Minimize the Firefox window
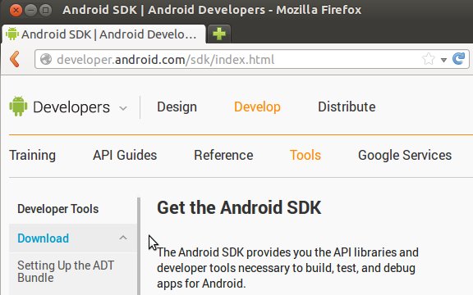473x295 pixels. click(30, 10)
